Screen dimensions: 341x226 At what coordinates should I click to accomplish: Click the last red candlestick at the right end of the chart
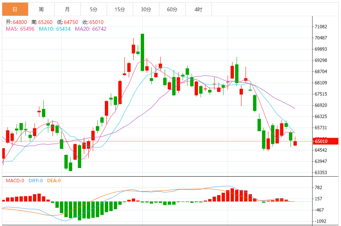[x=295, y=143]
